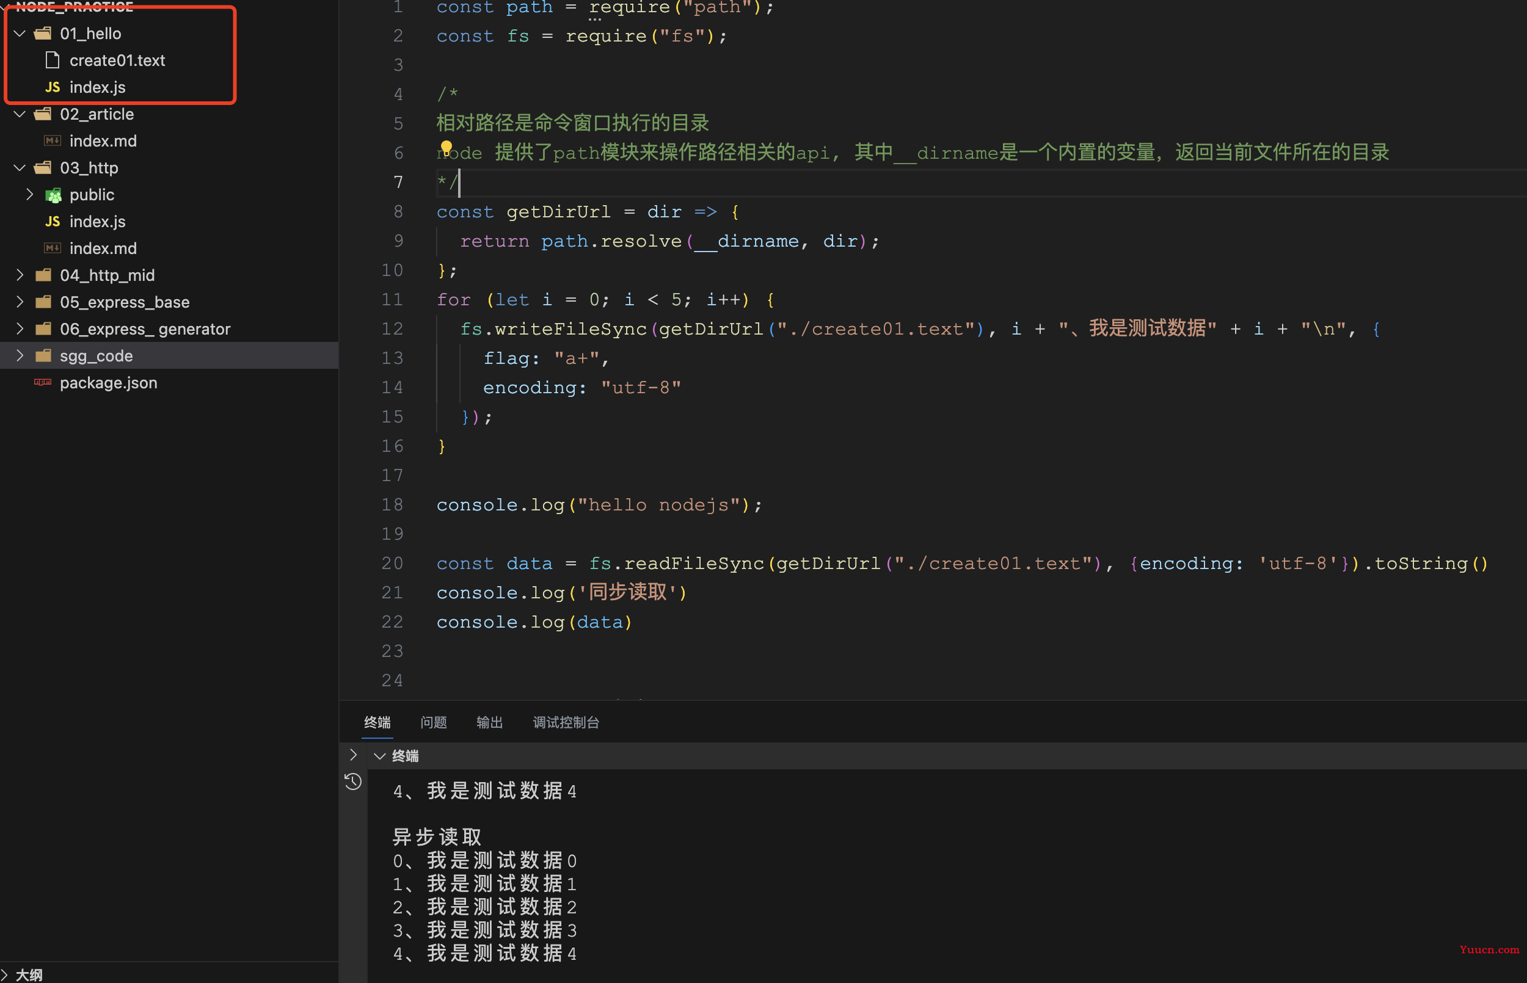
Task: Select the 05_express_base folder label
Action: tap(125, 302)
